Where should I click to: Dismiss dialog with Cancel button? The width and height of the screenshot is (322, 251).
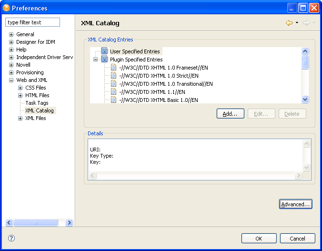[297, 238]
